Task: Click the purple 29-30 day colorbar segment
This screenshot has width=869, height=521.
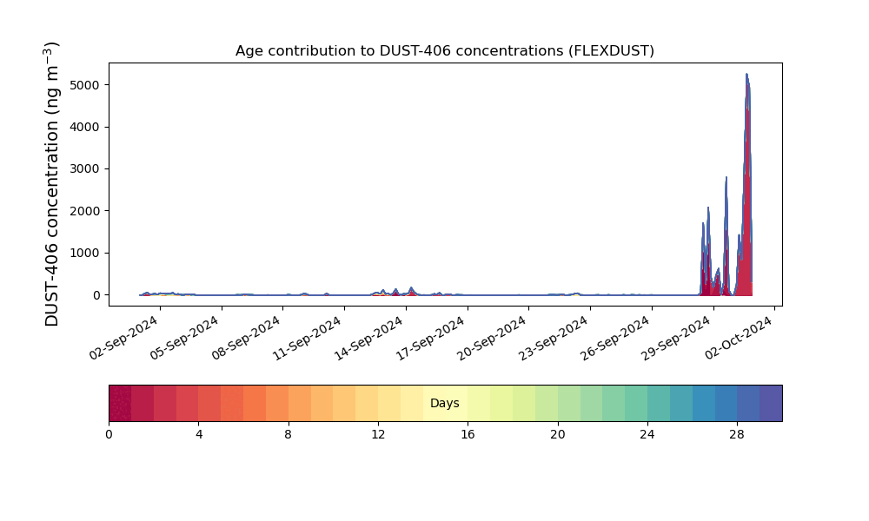Action: coord(771,403)
